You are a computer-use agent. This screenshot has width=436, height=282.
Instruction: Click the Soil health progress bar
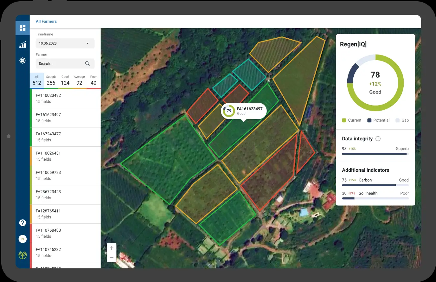pos(375,199)
